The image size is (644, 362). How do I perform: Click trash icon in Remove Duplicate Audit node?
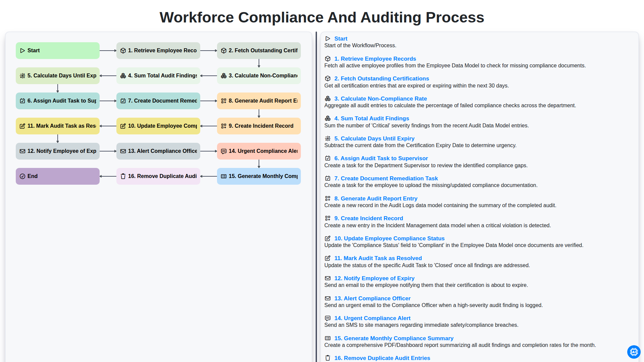click(x=123, y=176)
